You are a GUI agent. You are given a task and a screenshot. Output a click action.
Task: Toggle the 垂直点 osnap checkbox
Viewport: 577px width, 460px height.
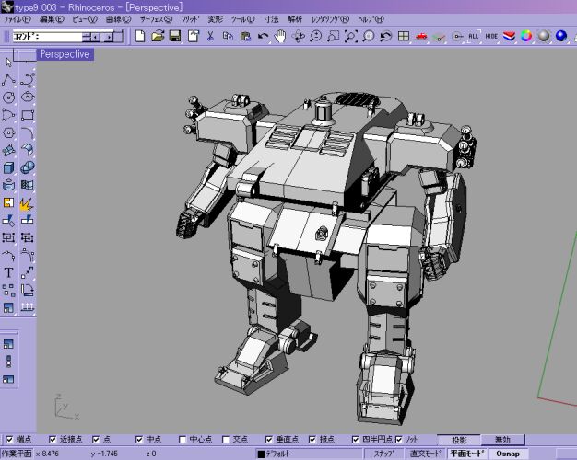coord(269,439)
